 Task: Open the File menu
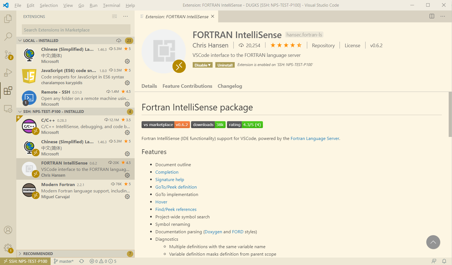18,5
